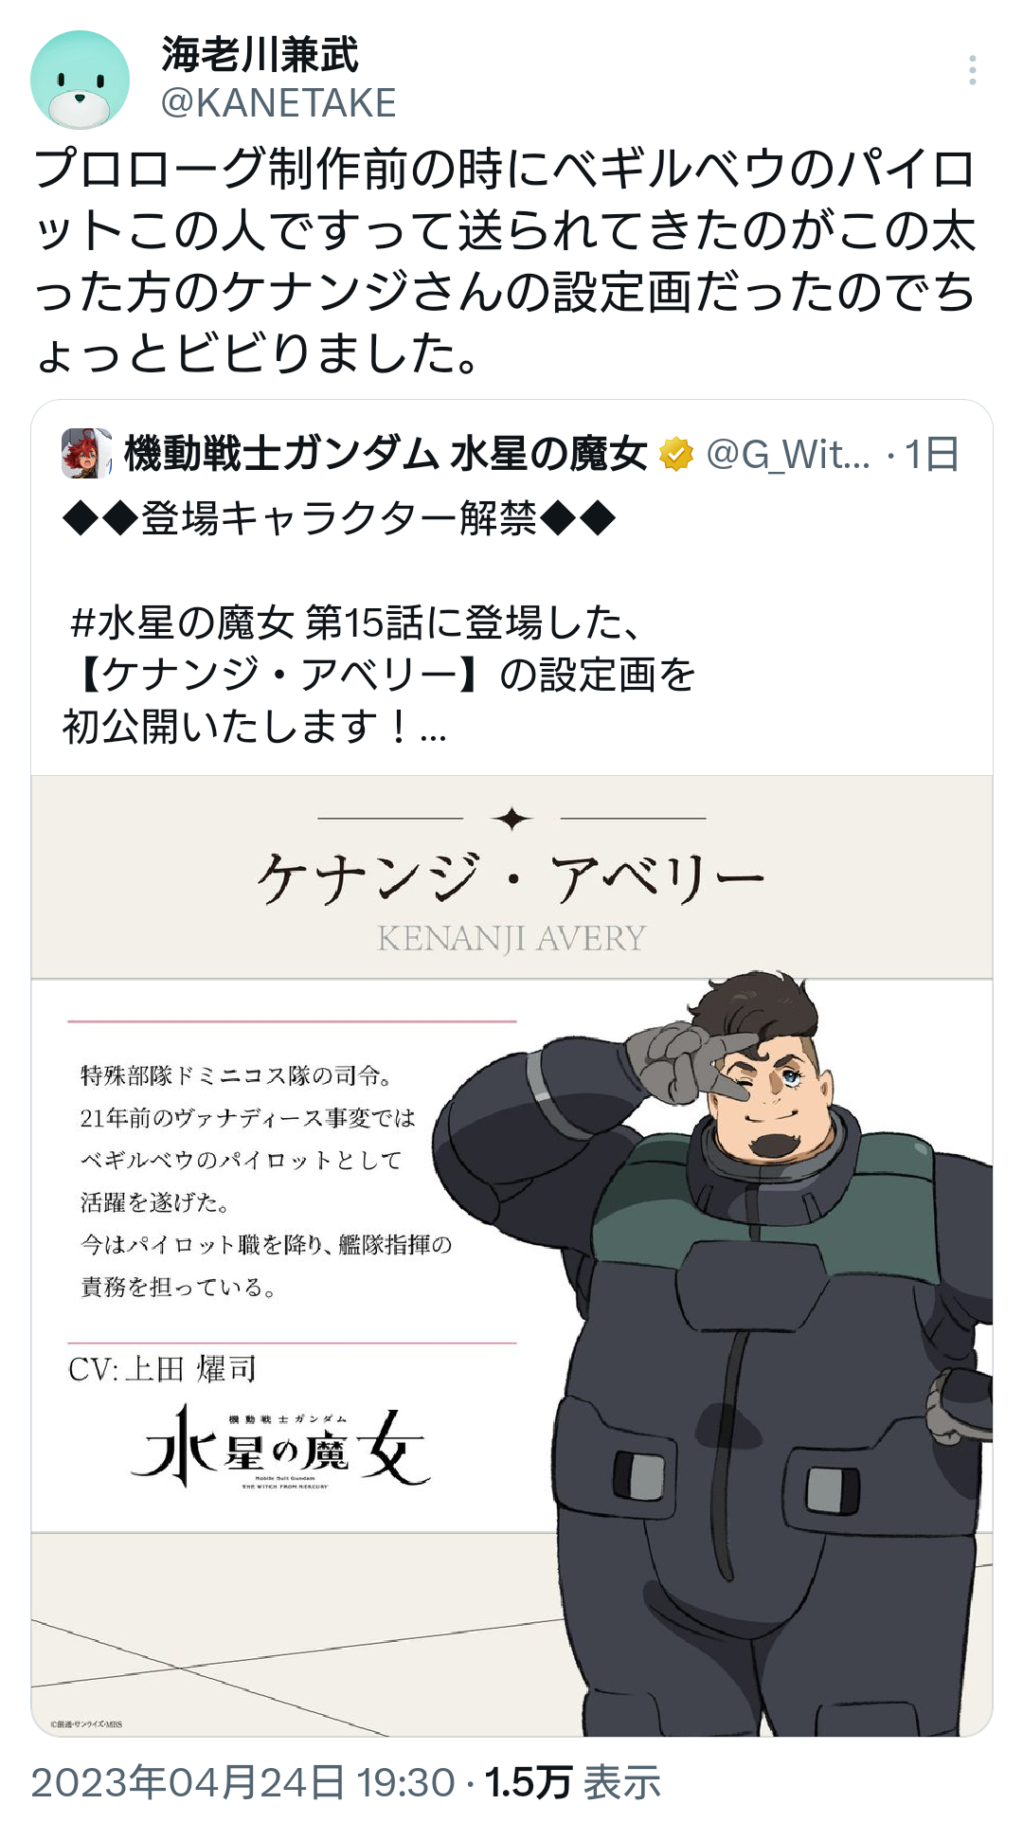1023x1822 pixels.
Task: Tap the 2023年04月24日 19:30 timestamp
Action: pos(243,1782)
